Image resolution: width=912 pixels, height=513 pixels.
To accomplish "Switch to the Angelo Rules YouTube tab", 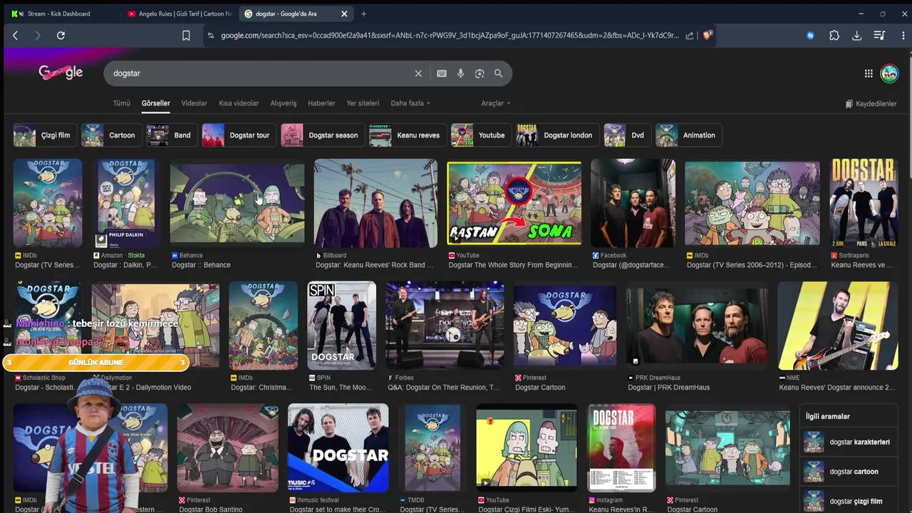I will tap(179, 14).
